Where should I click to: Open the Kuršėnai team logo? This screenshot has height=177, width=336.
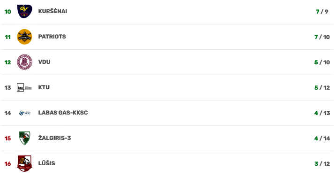coord(25,11)
